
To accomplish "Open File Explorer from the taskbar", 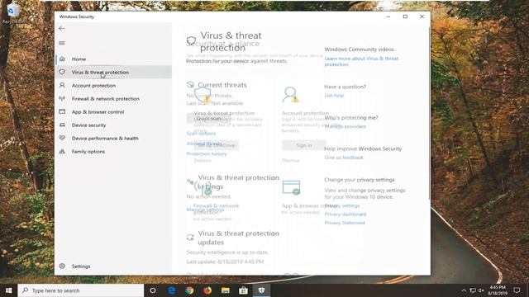I will [x=226, y=290].
